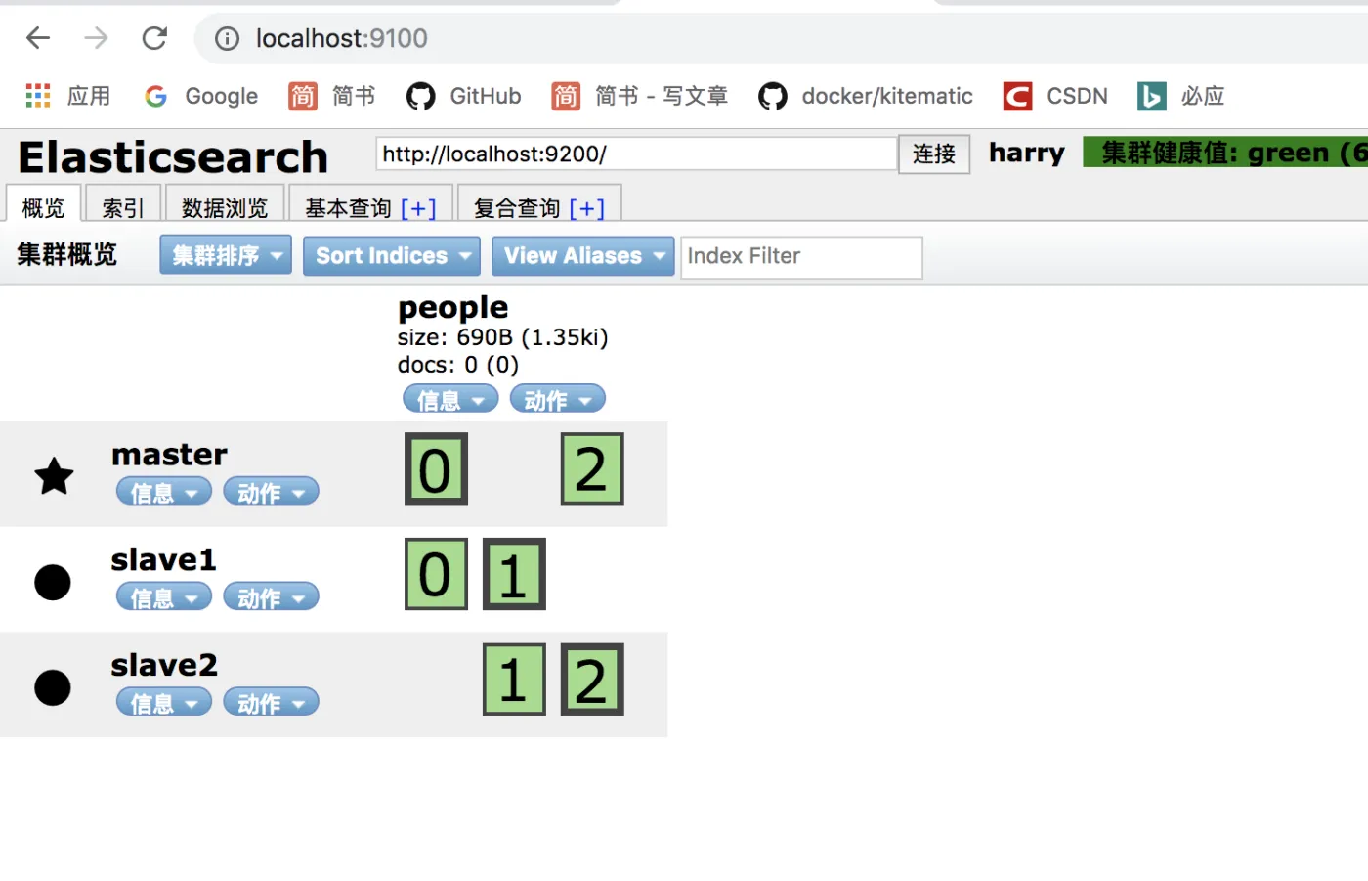The width and height of the screenshot is (1368, 881).
Task: View site information icon in address bar
Action: [227, 38]
